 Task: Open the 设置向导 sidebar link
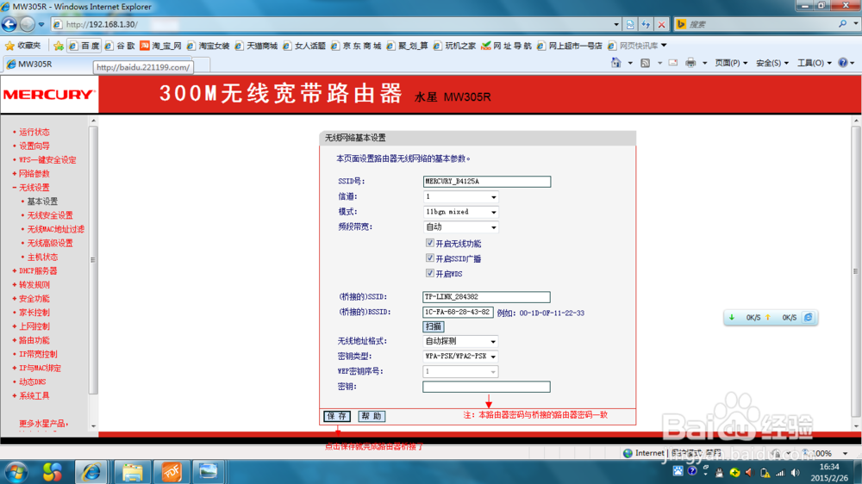(34, 146)
